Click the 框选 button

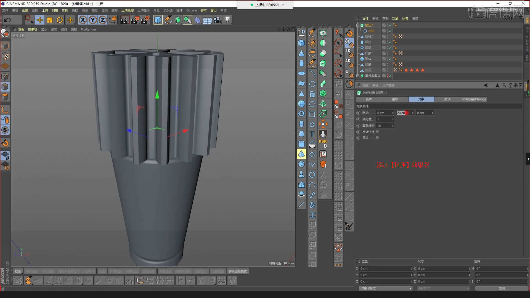18,271
